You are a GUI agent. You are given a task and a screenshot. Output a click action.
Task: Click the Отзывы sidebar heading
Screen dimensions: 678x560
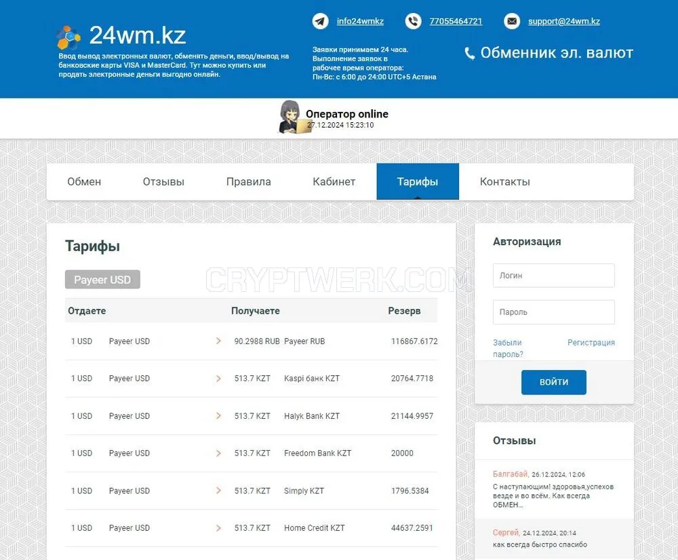click(515, 441)
